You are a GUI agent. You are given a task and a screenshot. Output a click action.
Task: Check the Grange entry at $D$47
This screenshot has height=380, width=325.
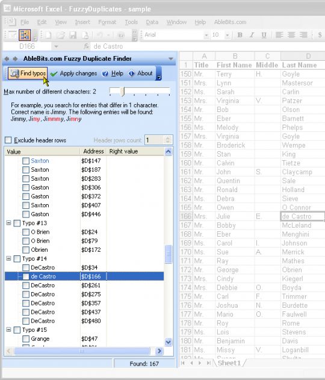tap(26, 338)
